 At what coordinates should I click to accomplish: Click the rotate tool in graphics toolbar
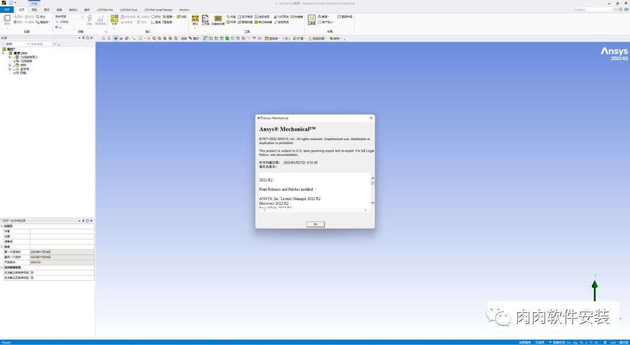point(141,39)
